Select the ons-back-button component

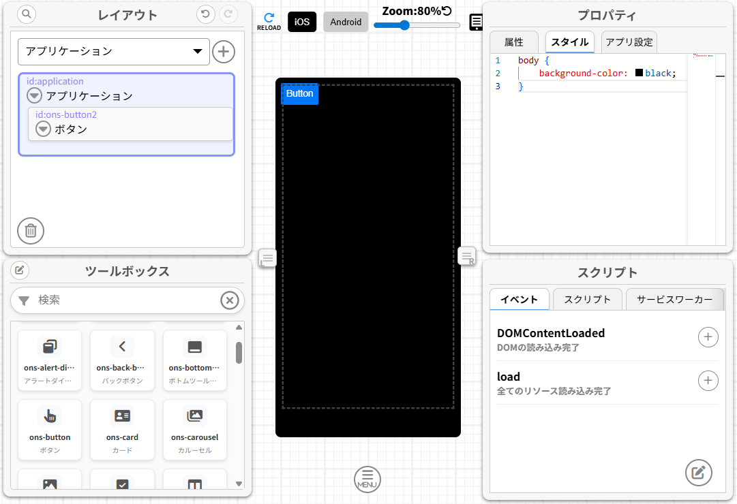122,360
